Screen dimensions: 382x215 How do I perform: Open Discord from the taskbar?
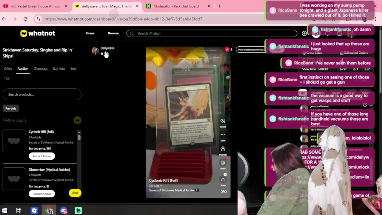tap(64, 211)
